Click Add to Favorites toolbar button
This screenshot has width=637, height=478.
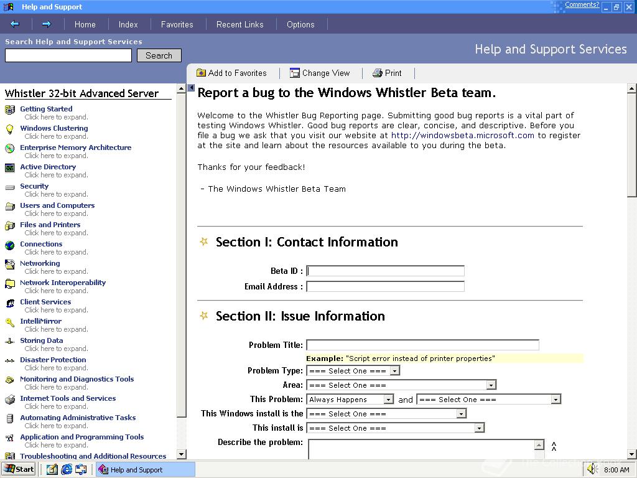231,73
